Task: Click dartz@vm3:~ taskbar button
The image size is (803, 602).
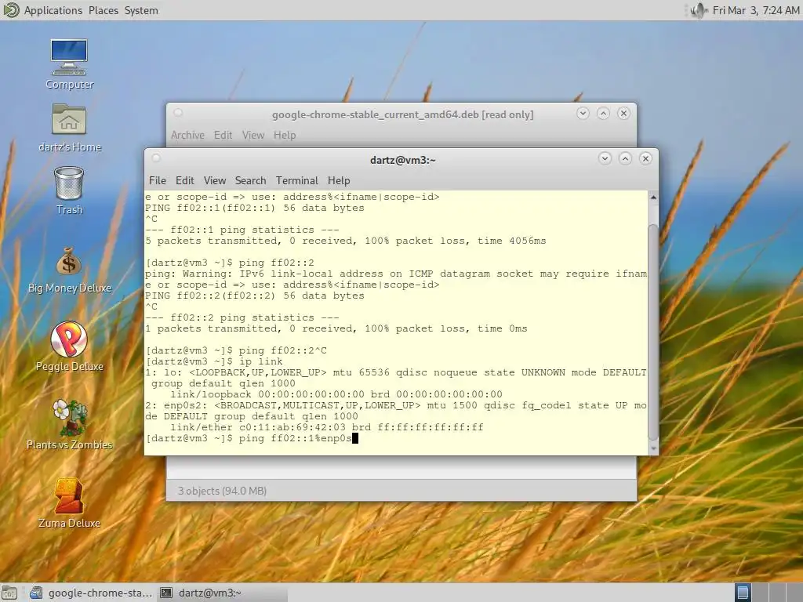Action: [x=221, y=593]
